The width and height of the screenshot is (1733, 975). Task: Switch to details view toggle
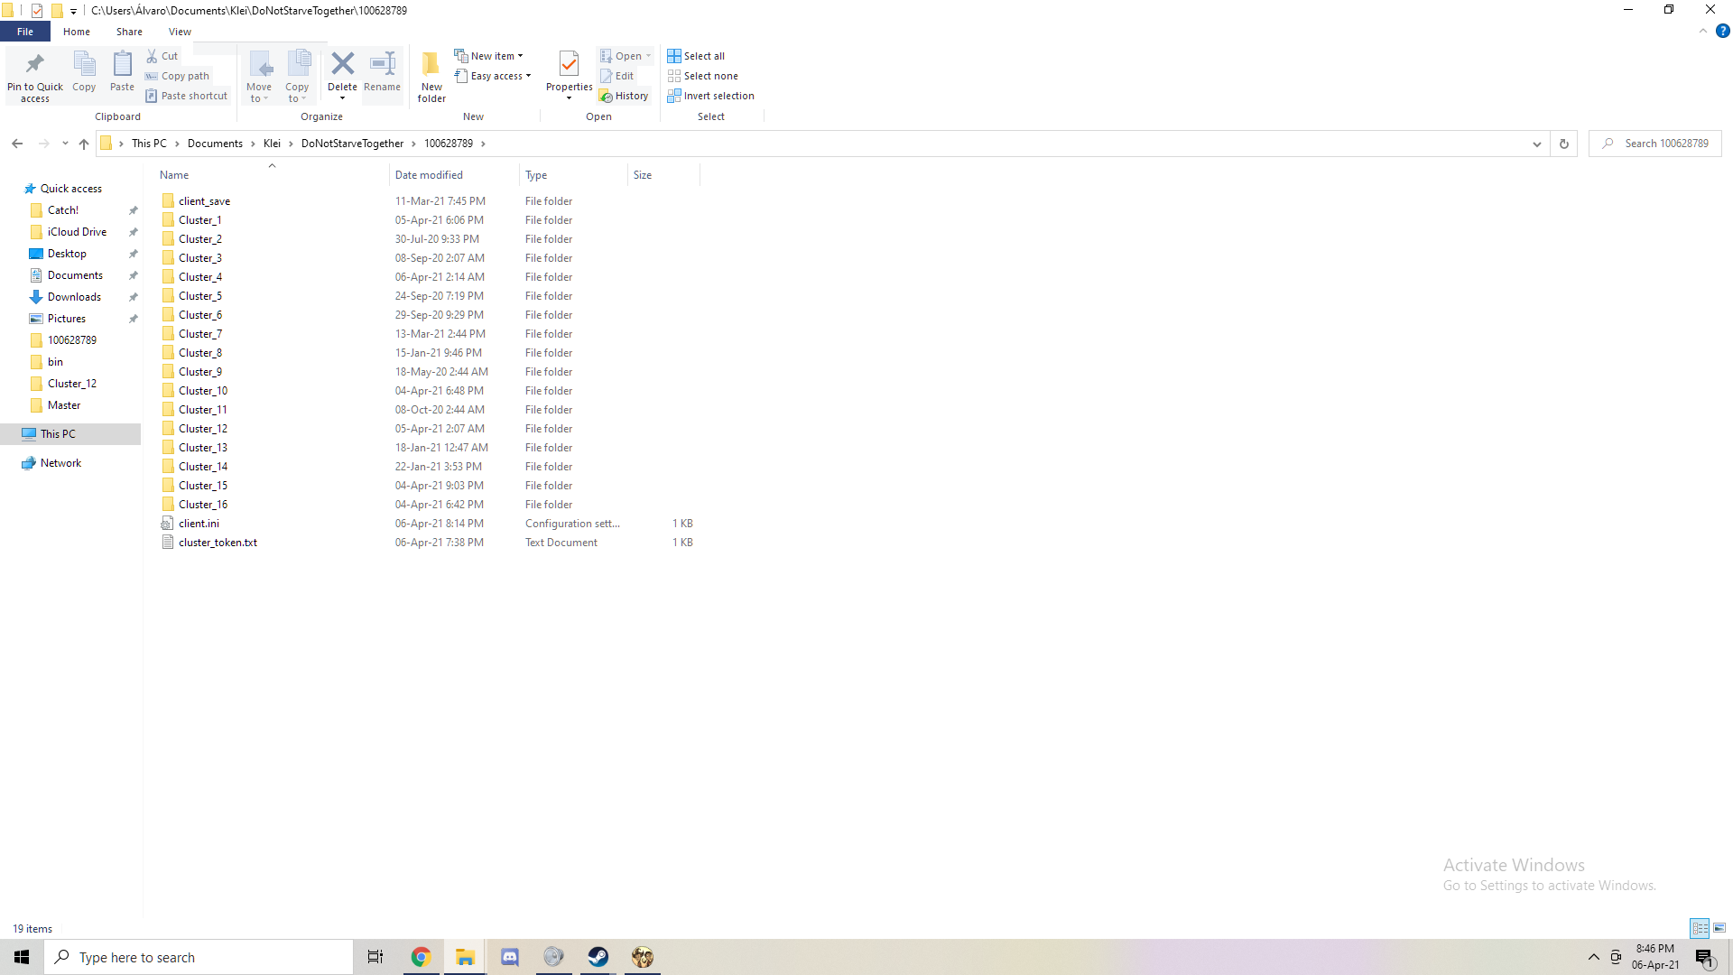1700,928
